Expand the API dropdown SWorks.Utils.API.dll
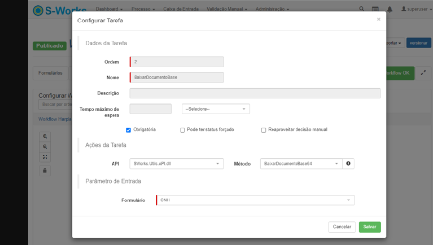The image size is (433, 245). click(x=176, y=164)
